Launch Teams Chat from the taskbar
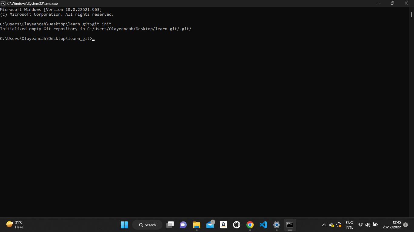 tap(183, 225)
